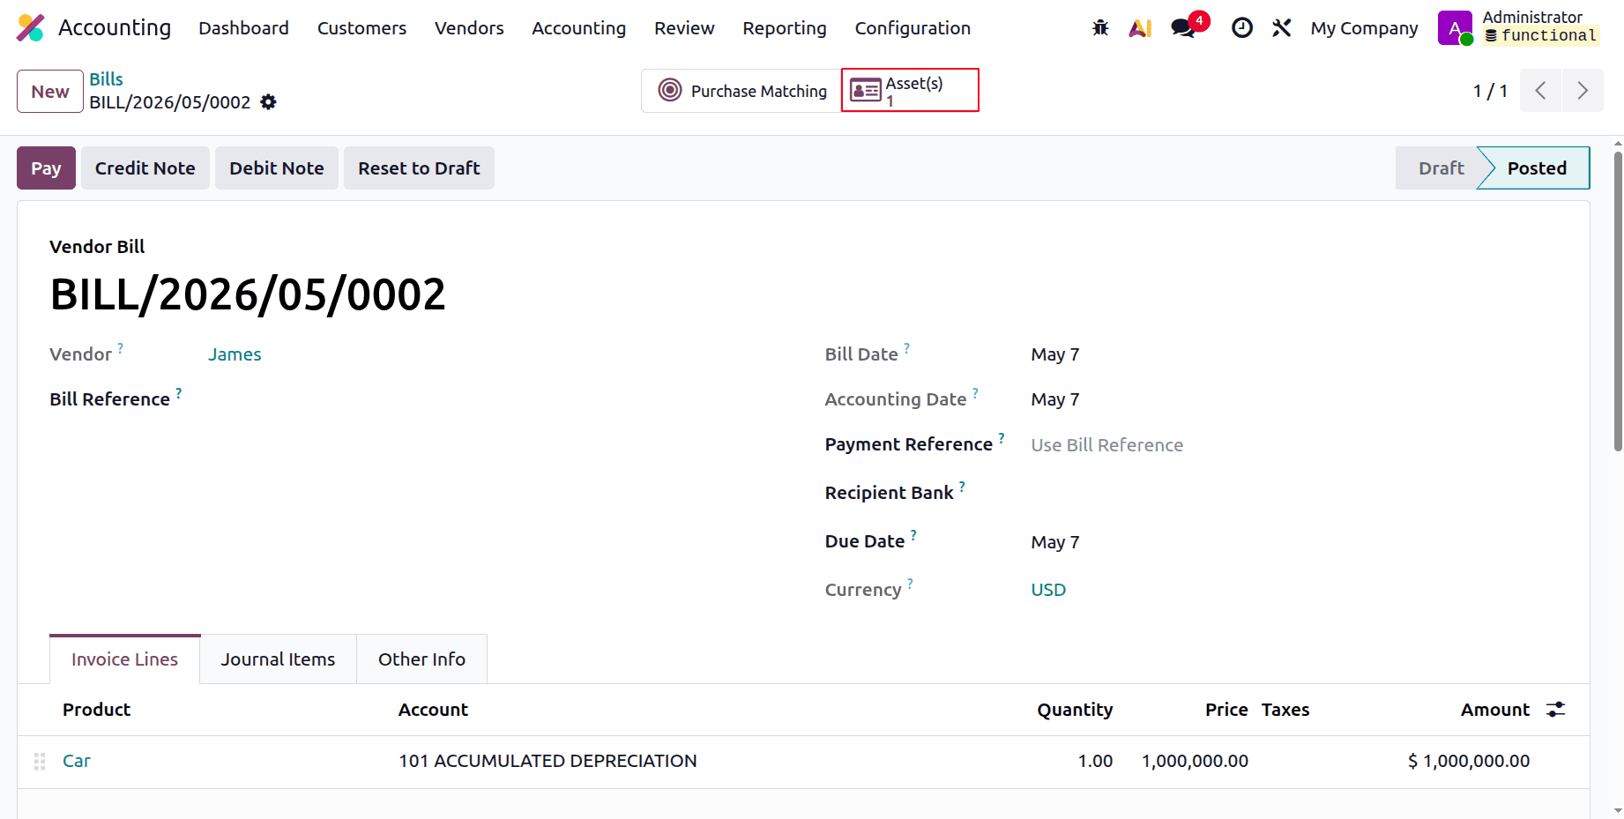Click the Administrator avatar icon
Screen dimensions: 1624x819
[x=1455, y=28]
